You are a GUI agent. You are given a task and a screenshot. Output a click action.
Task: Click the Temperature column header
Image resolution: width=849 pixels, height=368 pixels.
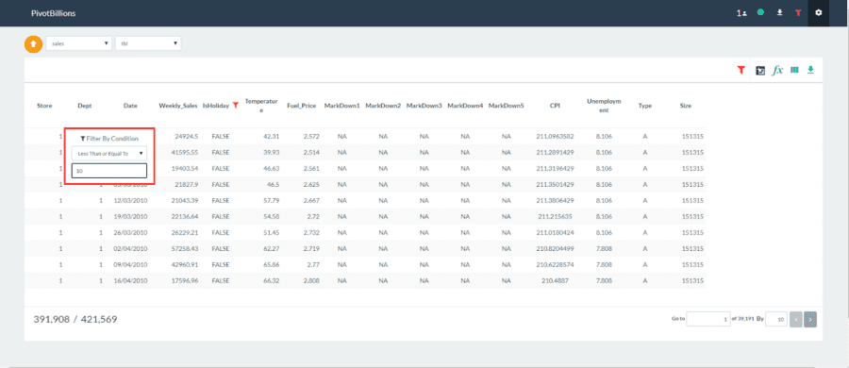(261, 106)
